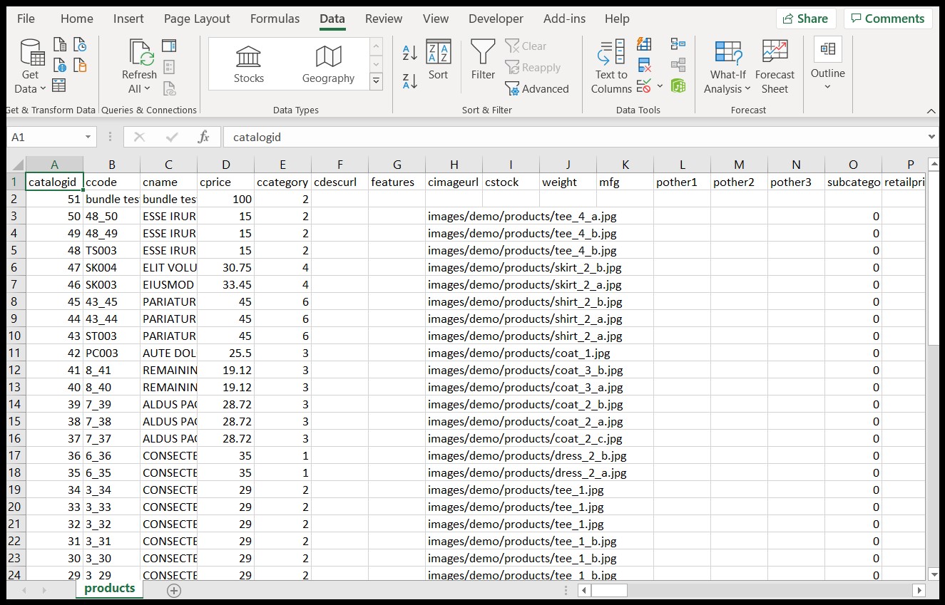Add a new sheet with plus button
Image resolution: width=945 pixels, height=605 pixels.
pyautogui.click(x=174, y=590)
